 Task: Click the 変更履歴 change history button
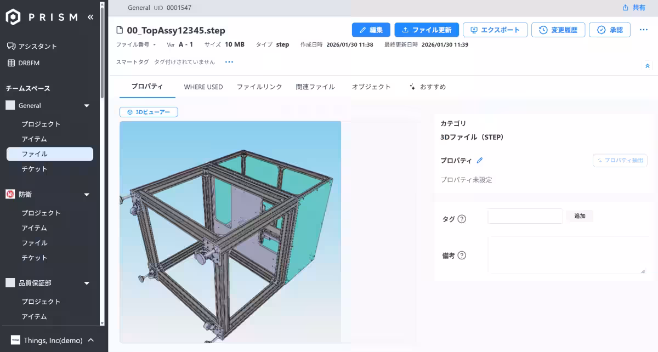(x=559, y=30)
